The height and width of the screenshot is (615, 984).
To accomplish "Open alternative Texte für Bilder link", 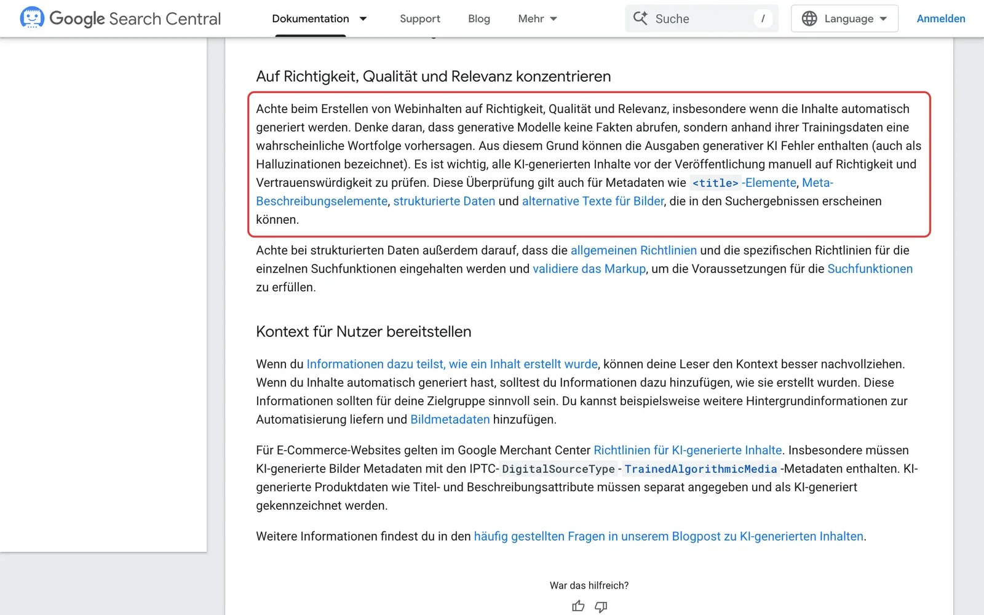I will coord(593,201).
